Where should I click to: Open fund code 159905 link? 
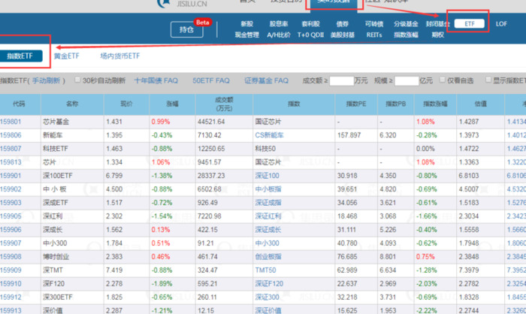(x=11, y=216)
